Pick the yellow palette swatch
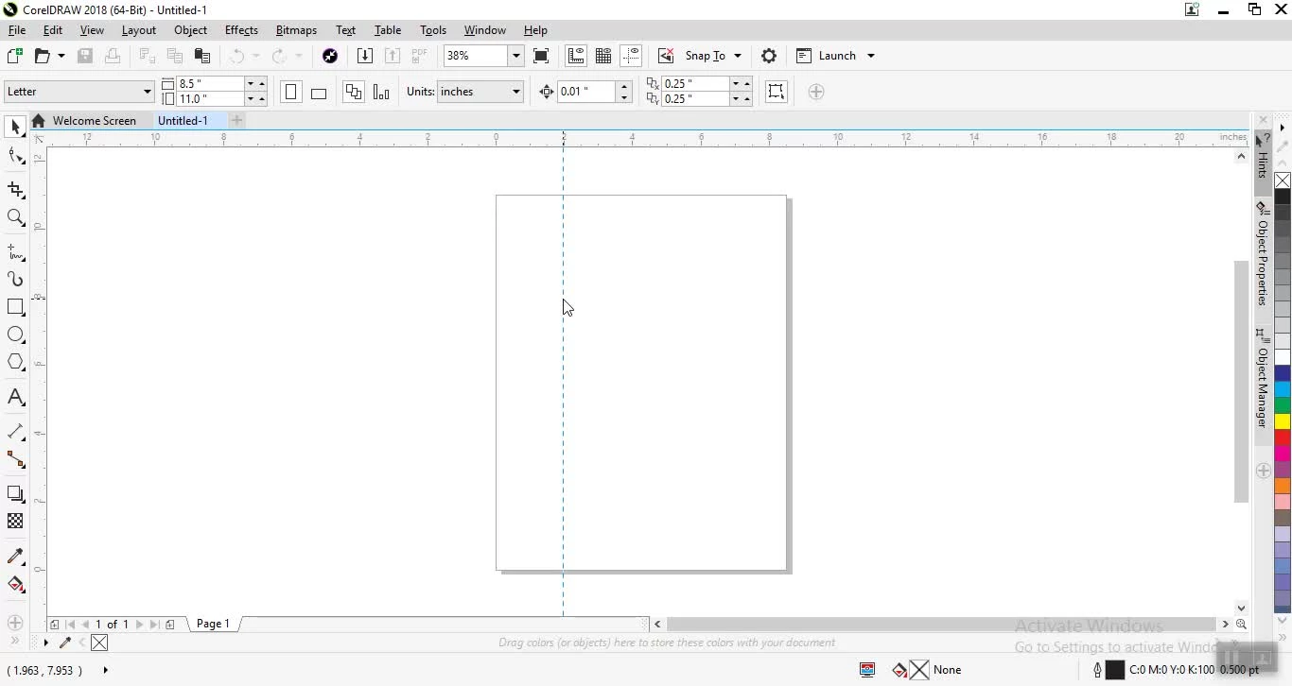Viewport: 1292px width, 686px height. point(1283,420)
